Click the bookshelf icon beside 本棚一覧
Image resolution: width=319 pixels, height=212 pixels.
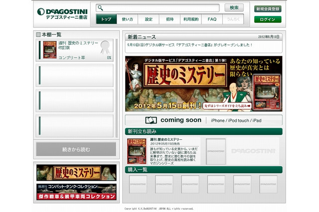[38, 35]
